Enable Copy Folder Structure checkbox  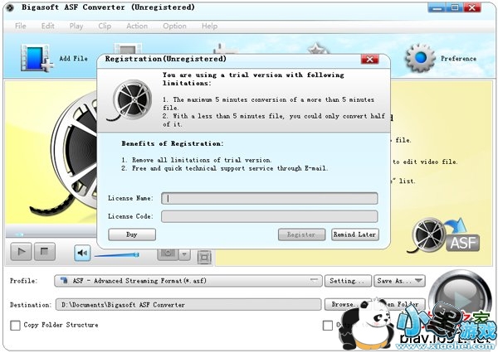pos(15,325)
